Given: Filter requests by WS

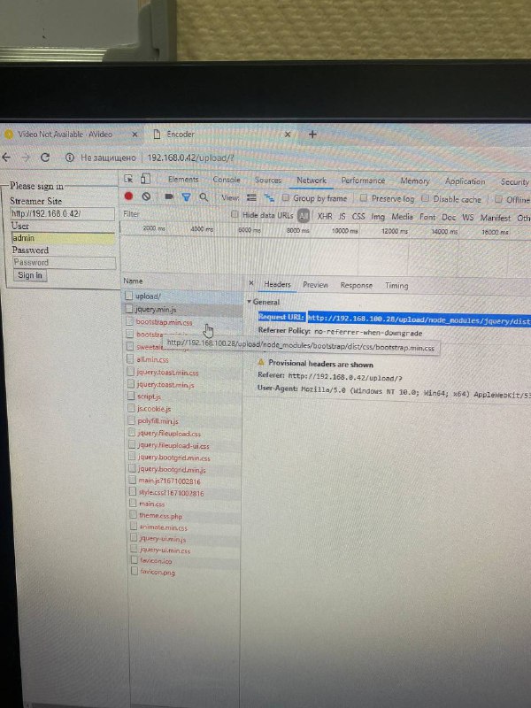Looking at the screenshot, I should click(468, 218).
